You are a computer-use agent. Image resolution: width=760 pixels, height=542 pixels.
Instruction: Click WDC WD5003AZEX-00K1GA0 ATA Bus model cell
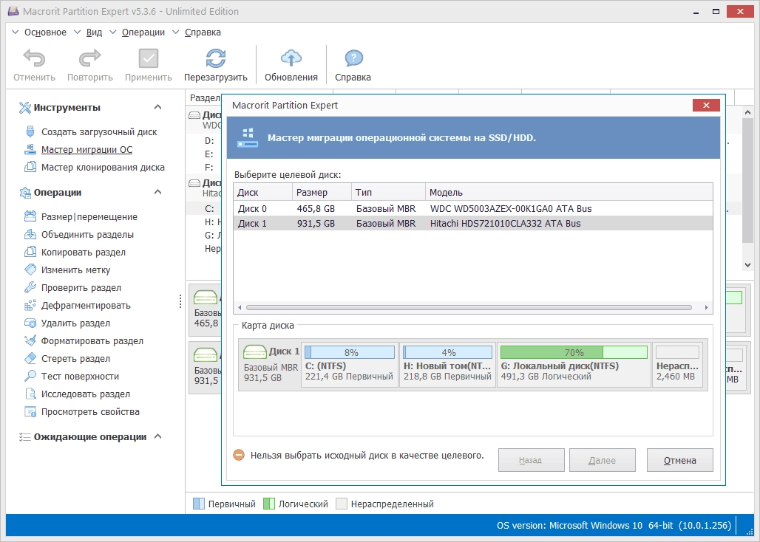pos(511,208)
